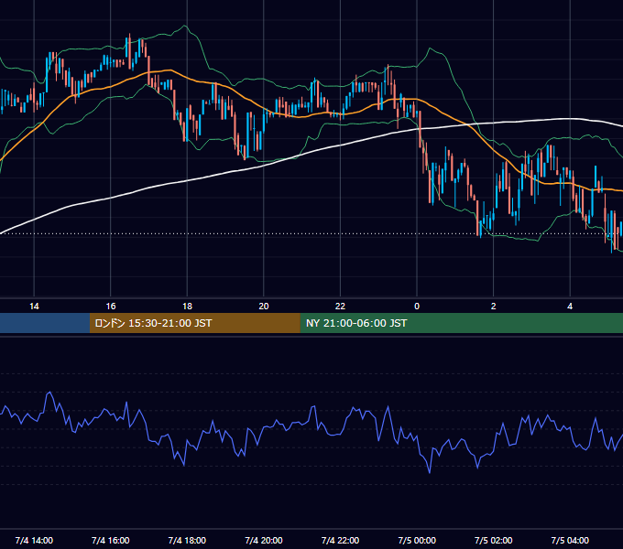Click the 14 hour label on the chart axis
The image size is (623, 549).
(x=34, y=307)
